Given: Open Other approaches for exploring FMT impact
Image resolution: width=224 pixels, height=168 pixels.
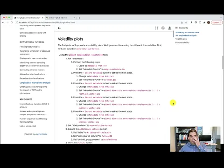Looking at the screenshot, I should click(x=34, y=90).
